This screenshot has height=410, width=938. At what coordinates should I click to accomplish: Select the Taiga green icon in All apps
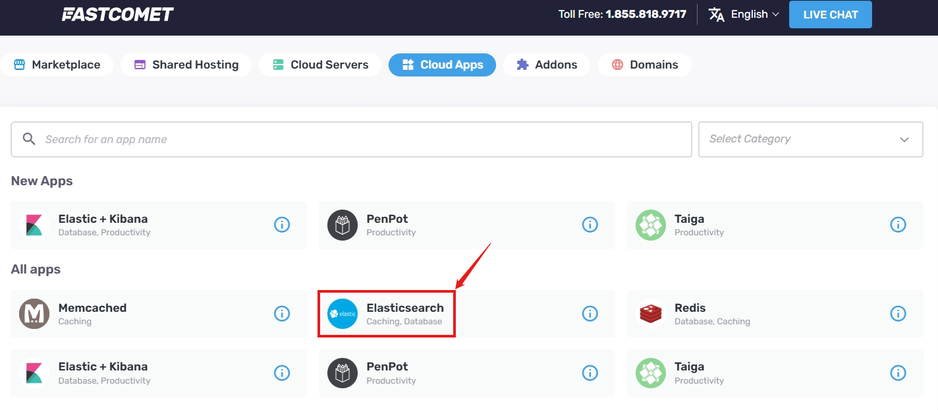[x=650, y=373]
